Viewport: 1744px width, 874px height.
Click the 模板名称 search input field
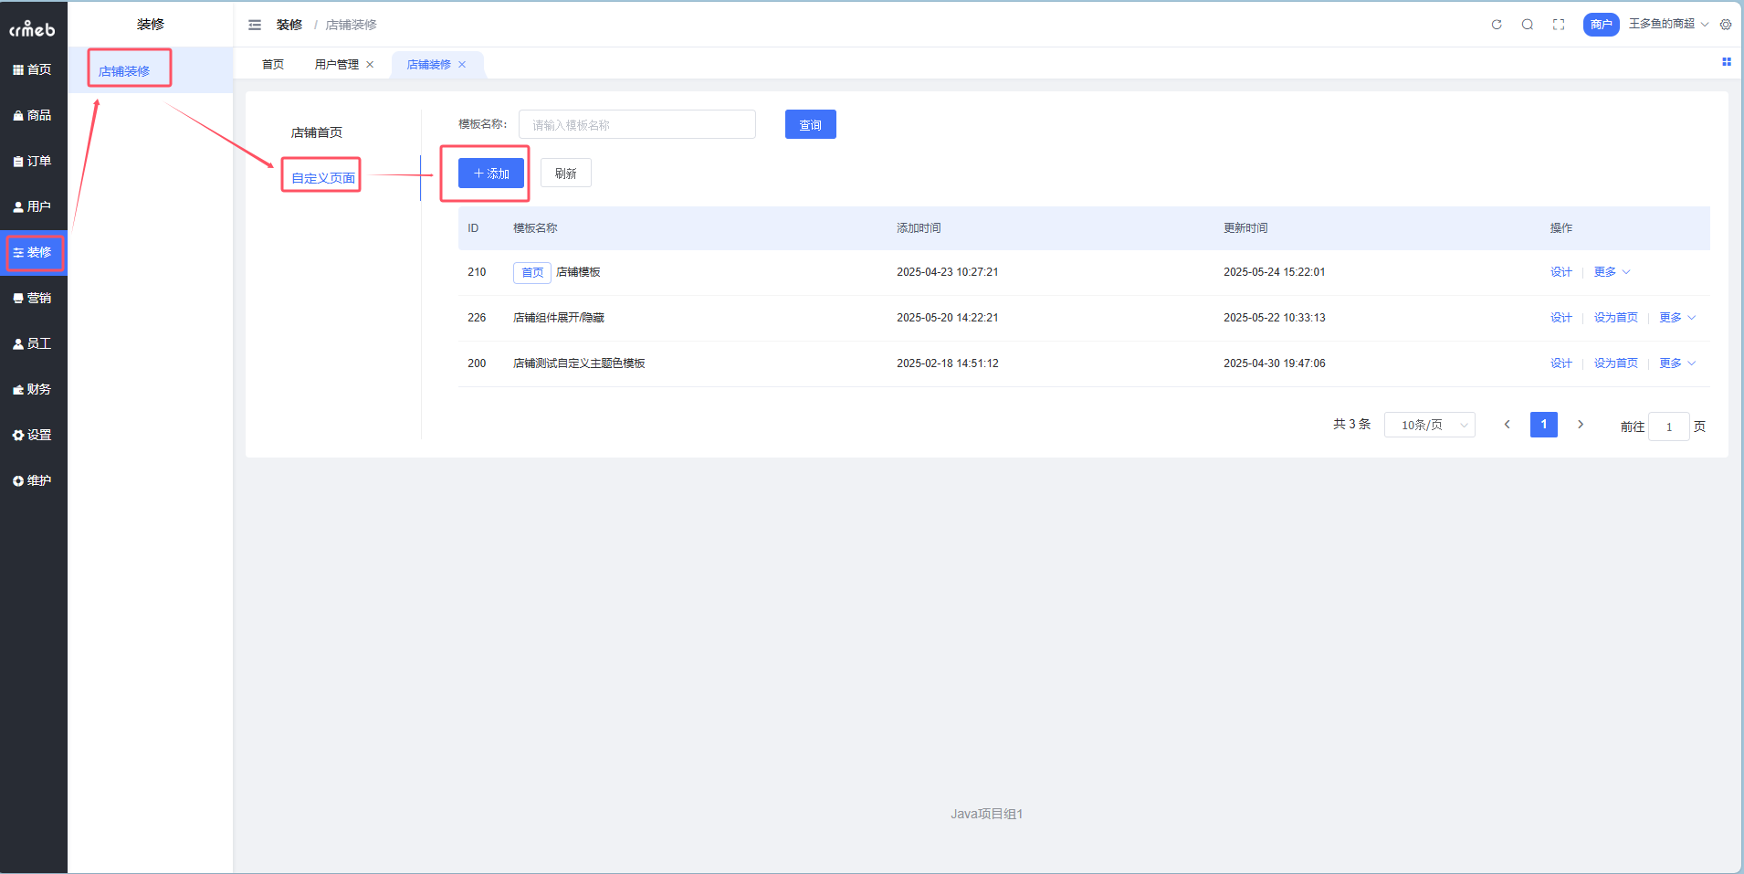636,125
